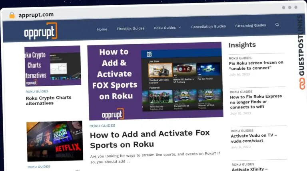
Task: Open 'How to Fix Roku Express' insight
Action: tap(255, 102)
